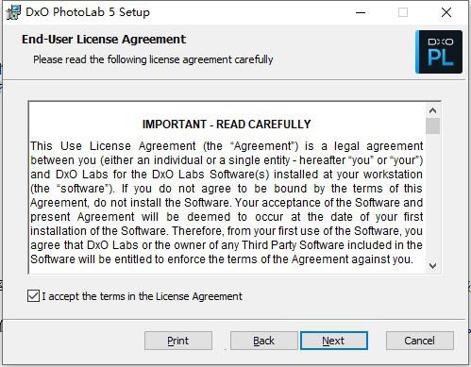This screenshot has height=367, width=471.
Task: Click the license scrollbar's down arrow
Action: click(x=432, y=266)
